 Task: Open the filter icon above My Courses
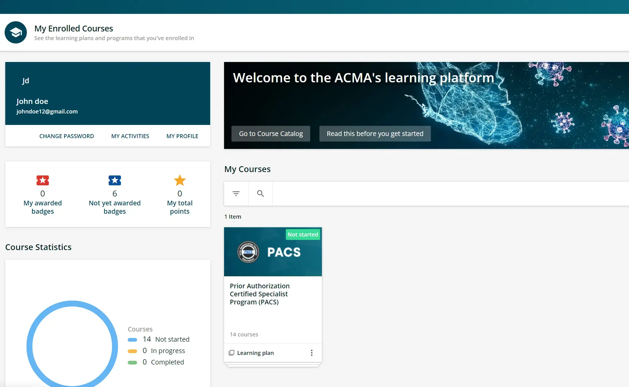coord(236,193)
